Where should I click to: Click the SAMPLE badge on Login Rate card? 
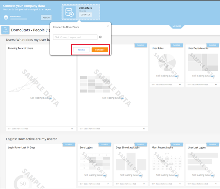(69, 145)
